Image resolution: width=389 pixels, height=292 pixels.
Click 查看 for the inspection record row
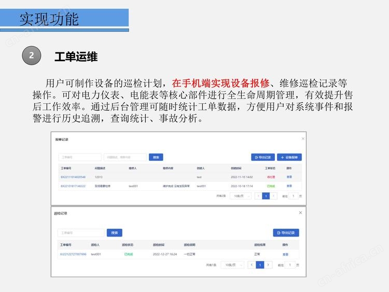285,254
